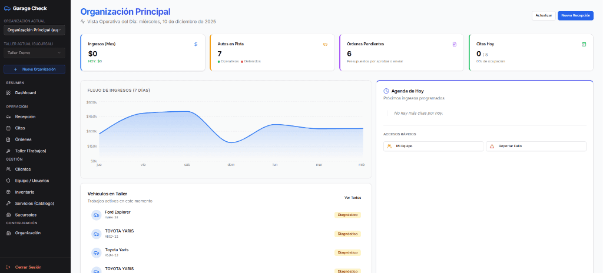The width and height of the screenshot is (603, 273).
Task: Click the dollar icon in Ingresos card
Action: 196,44
